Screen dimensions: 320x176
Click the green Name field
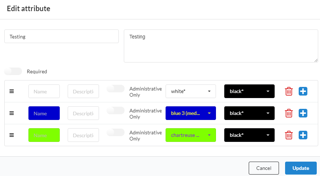[x=44, y=135]
